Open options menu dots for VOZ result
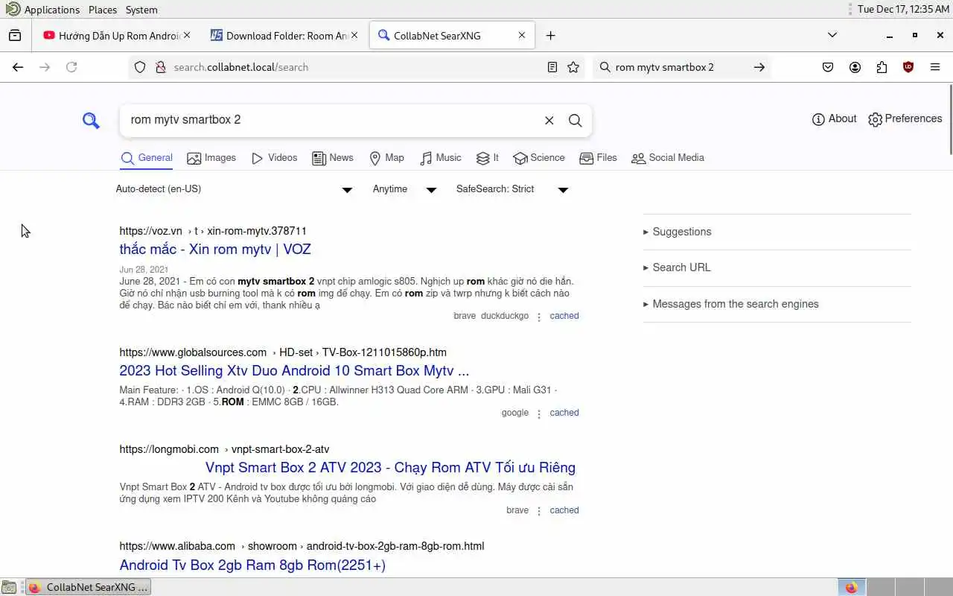The height and width of the screenshot is (596, 953). pyautogui.click(x=539, y=317)
